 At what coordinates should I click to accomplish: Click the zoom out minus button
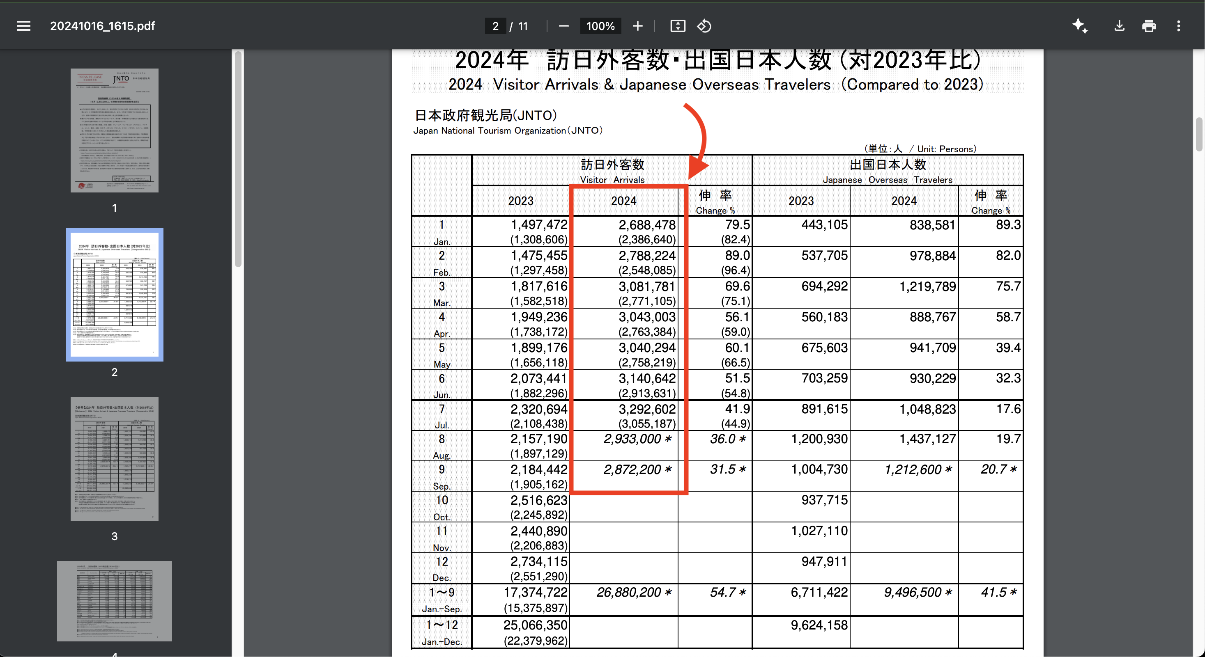[563, 26]
